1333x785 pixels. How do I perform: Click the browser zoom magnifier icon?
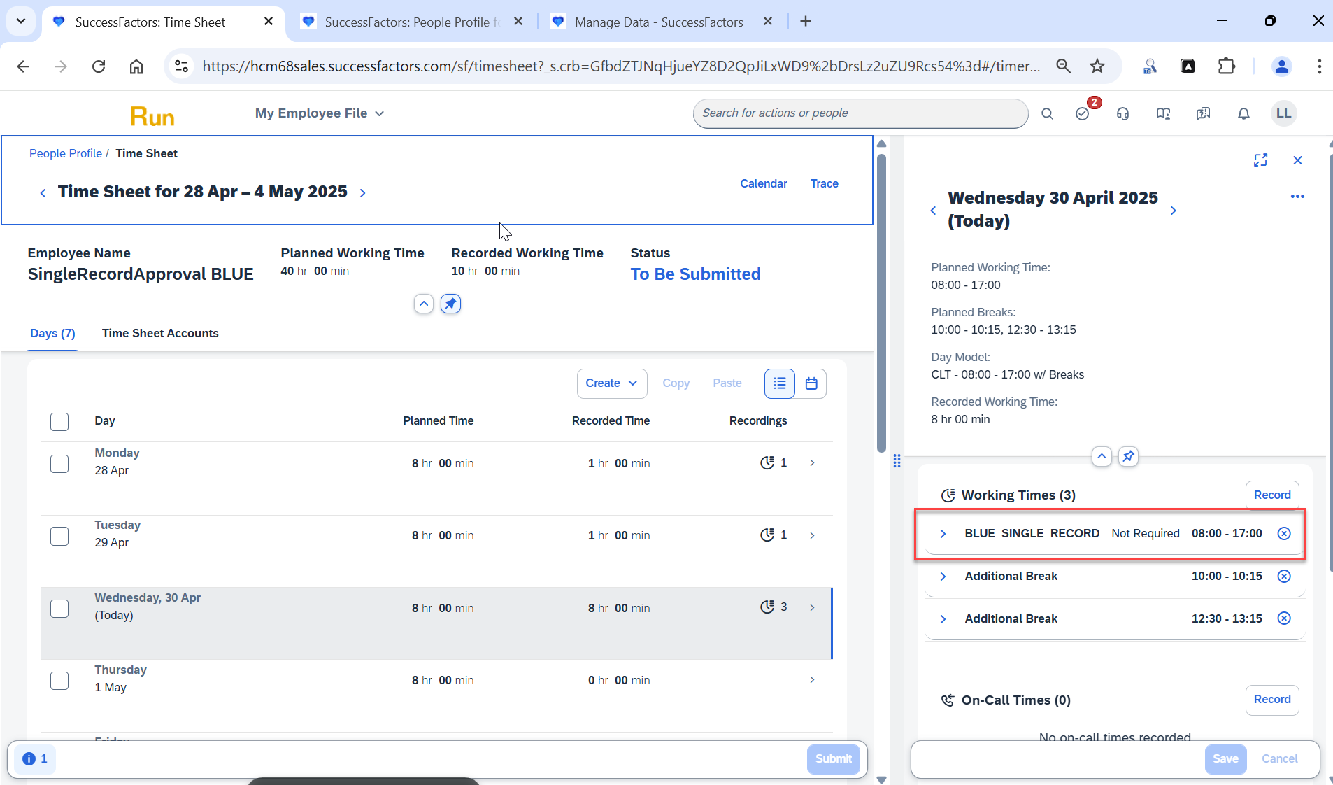point(1063,66)
